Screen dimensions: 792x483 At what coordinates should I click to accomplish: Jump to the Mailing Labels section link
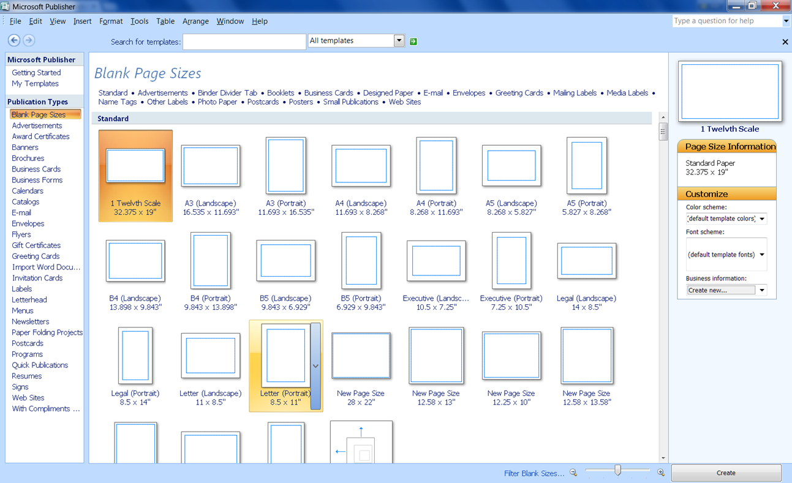[x=575, y=93]
